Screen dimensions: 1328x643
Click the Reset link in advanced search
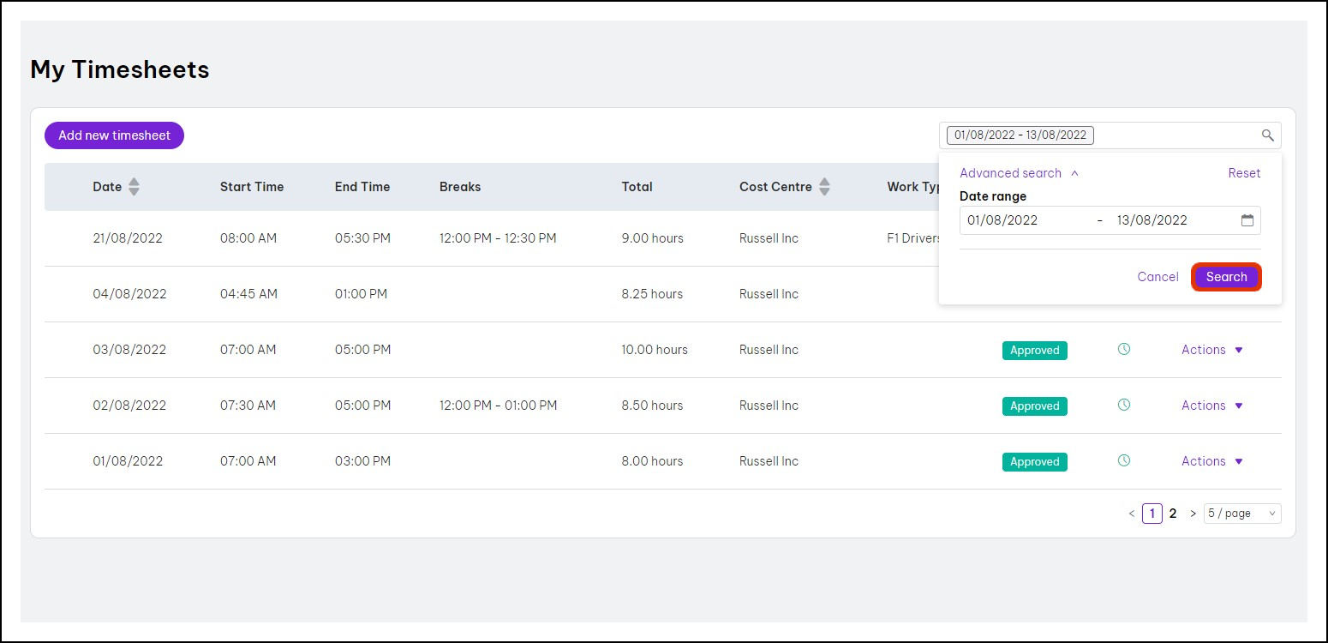(1244, 173)
